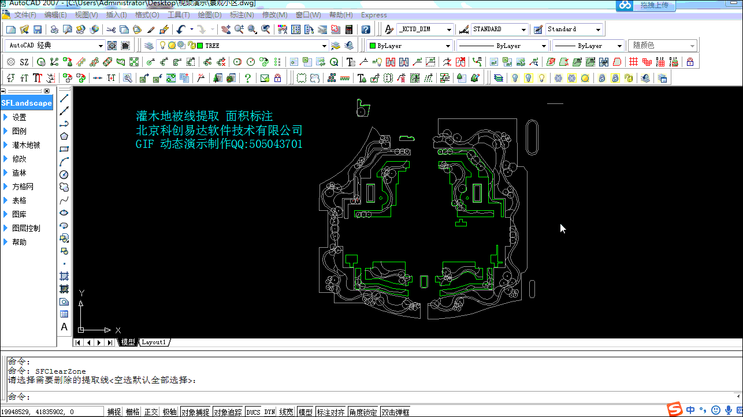
Task: Click the SZ settings toolbar icon
Action: point(24,62)
